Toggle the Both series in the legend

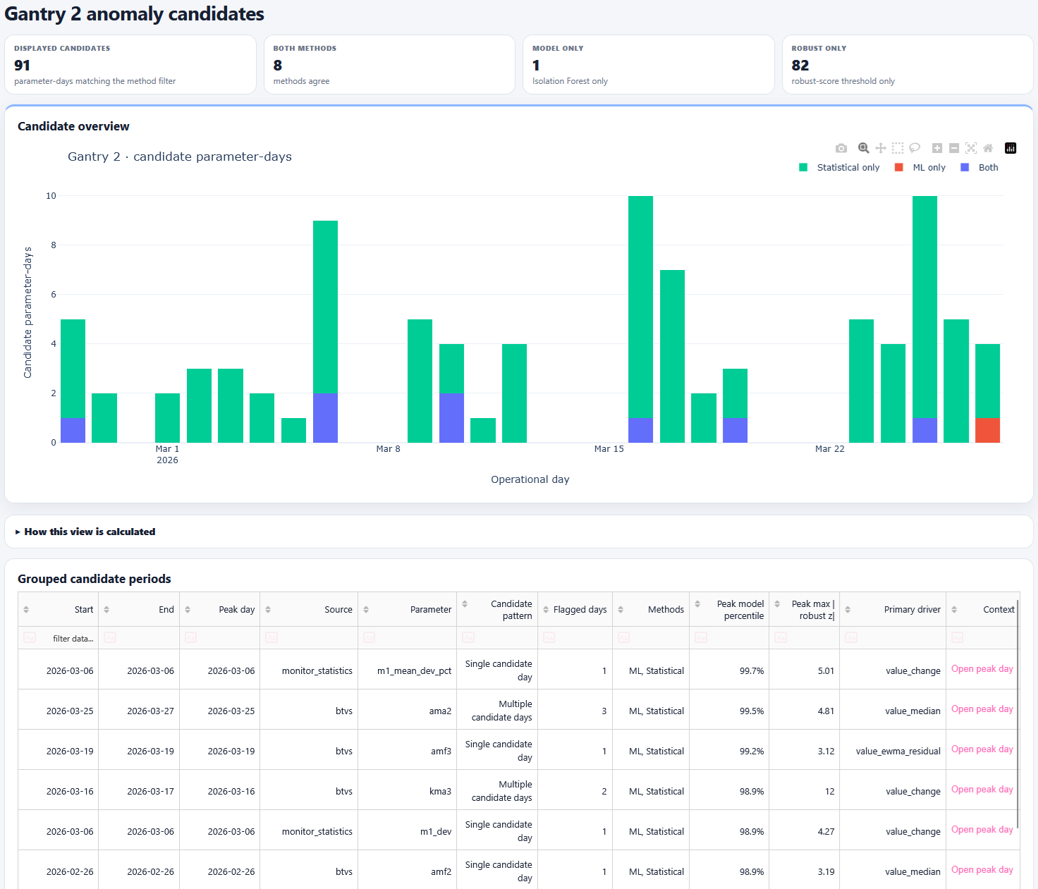[979, 167]
